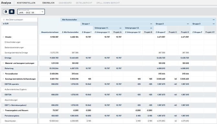Collapse Alle Kostenstellen with minus icon

pyautogui.click(x=213, y=20)
